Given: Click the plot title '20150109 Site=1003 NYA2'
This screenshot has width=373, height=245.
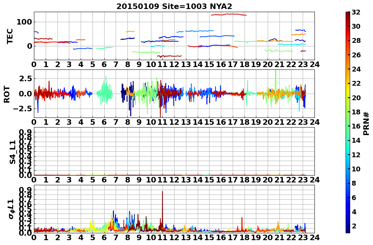Looking at the screenshot, I should click(174, 6).
